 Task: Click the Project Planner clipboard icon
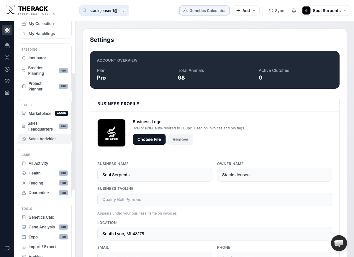24,86
